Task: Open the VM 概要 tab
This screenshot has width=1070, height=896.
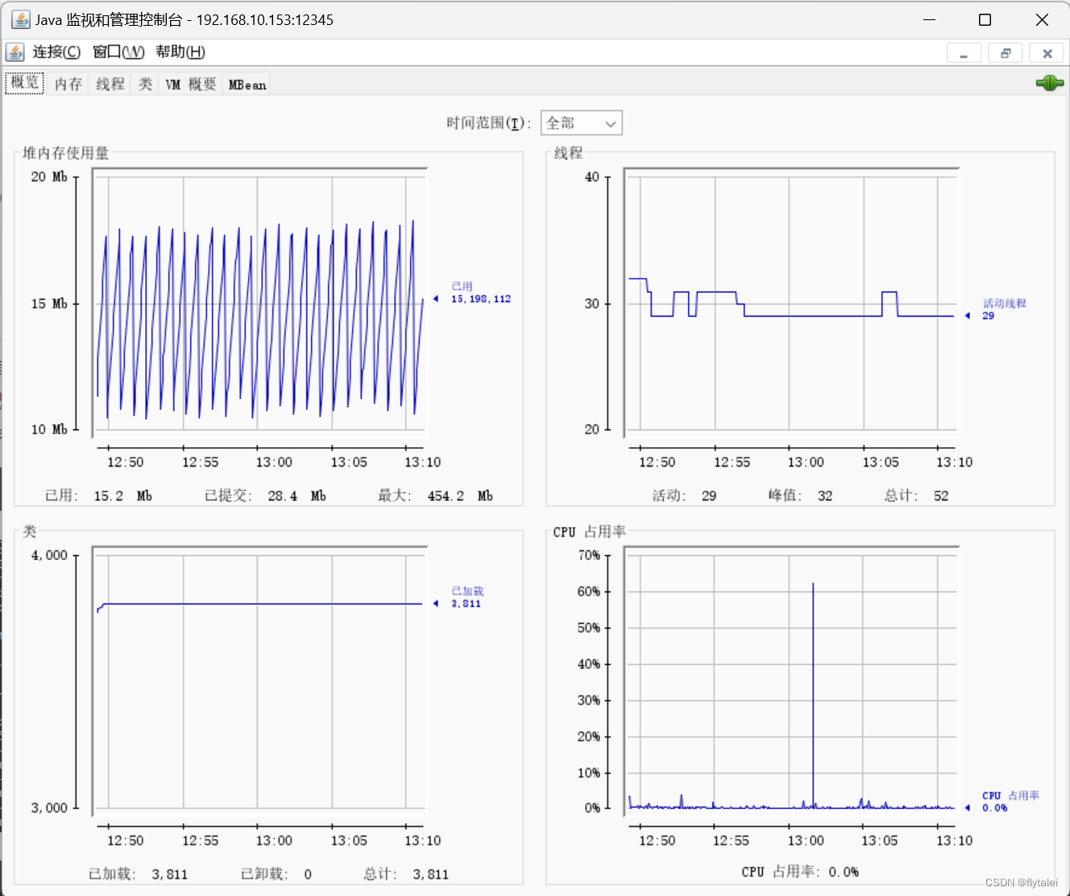Action: tap(191, 84)
